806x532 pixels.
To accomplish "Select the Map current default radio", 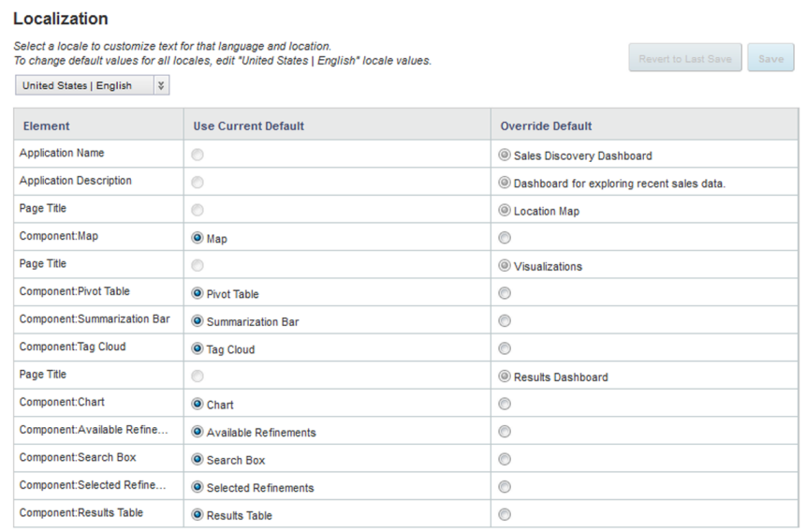I will point(198,238).
